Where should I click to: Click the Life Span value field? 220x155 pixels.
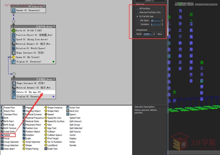[x=156, y=21]
